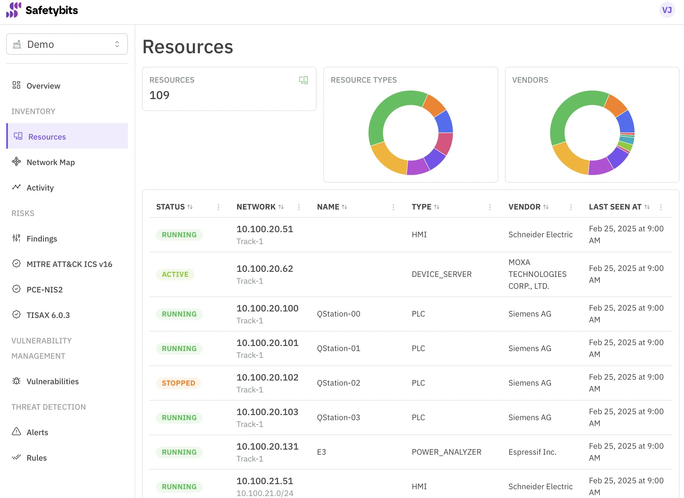The width and height of the screenshot is (684, 498).
Task: Click the Activity line-chart icon
Action: (16, 187)
